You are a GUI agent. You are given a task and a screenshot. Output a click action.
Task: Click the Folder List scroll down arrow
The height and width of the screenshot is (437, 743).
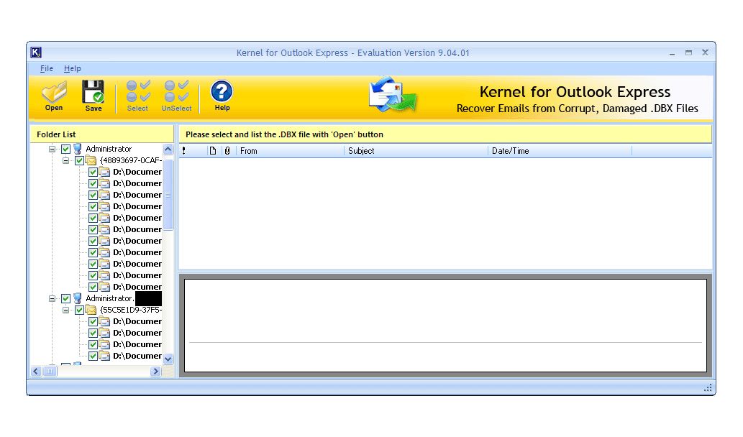tap(168, 359)
